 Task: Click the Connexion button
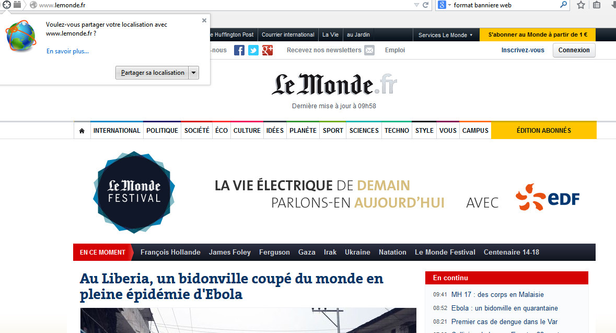(x=574, y=50)
